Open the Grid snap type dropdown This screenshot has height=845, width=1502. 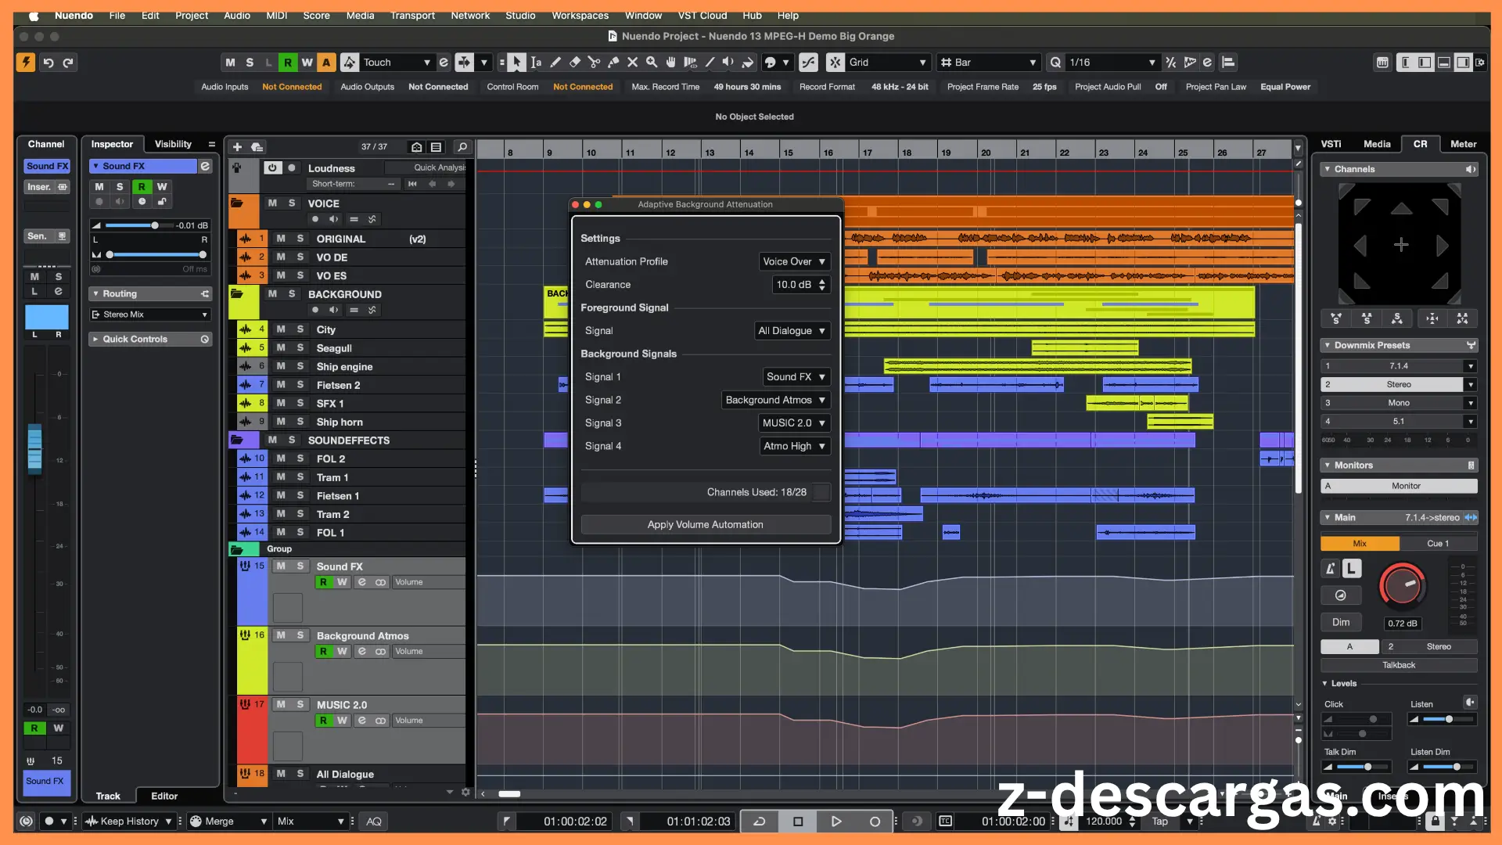click(888, 63)
